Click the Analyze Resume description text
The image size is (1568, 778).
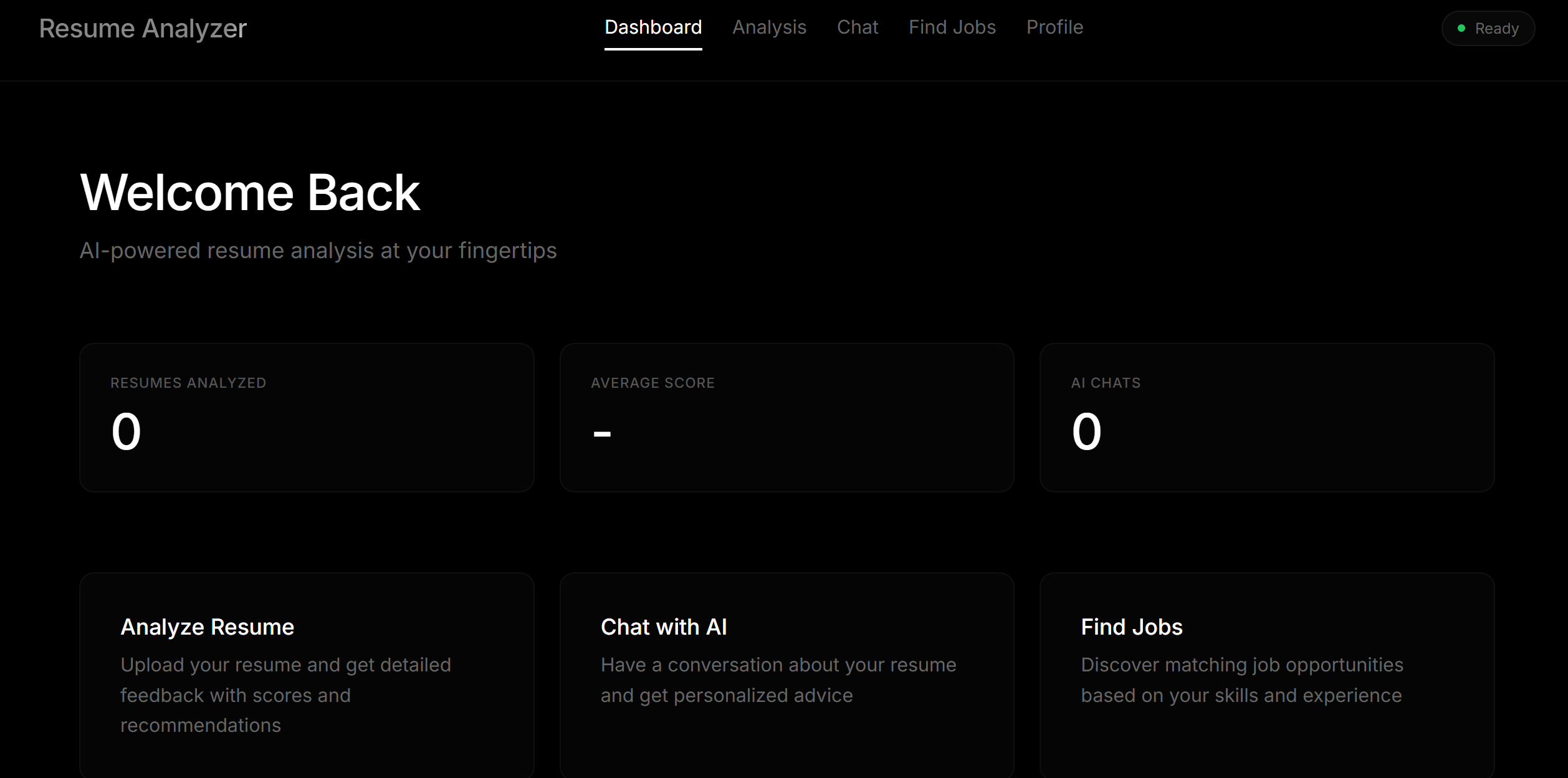click(x=285, y=694)
